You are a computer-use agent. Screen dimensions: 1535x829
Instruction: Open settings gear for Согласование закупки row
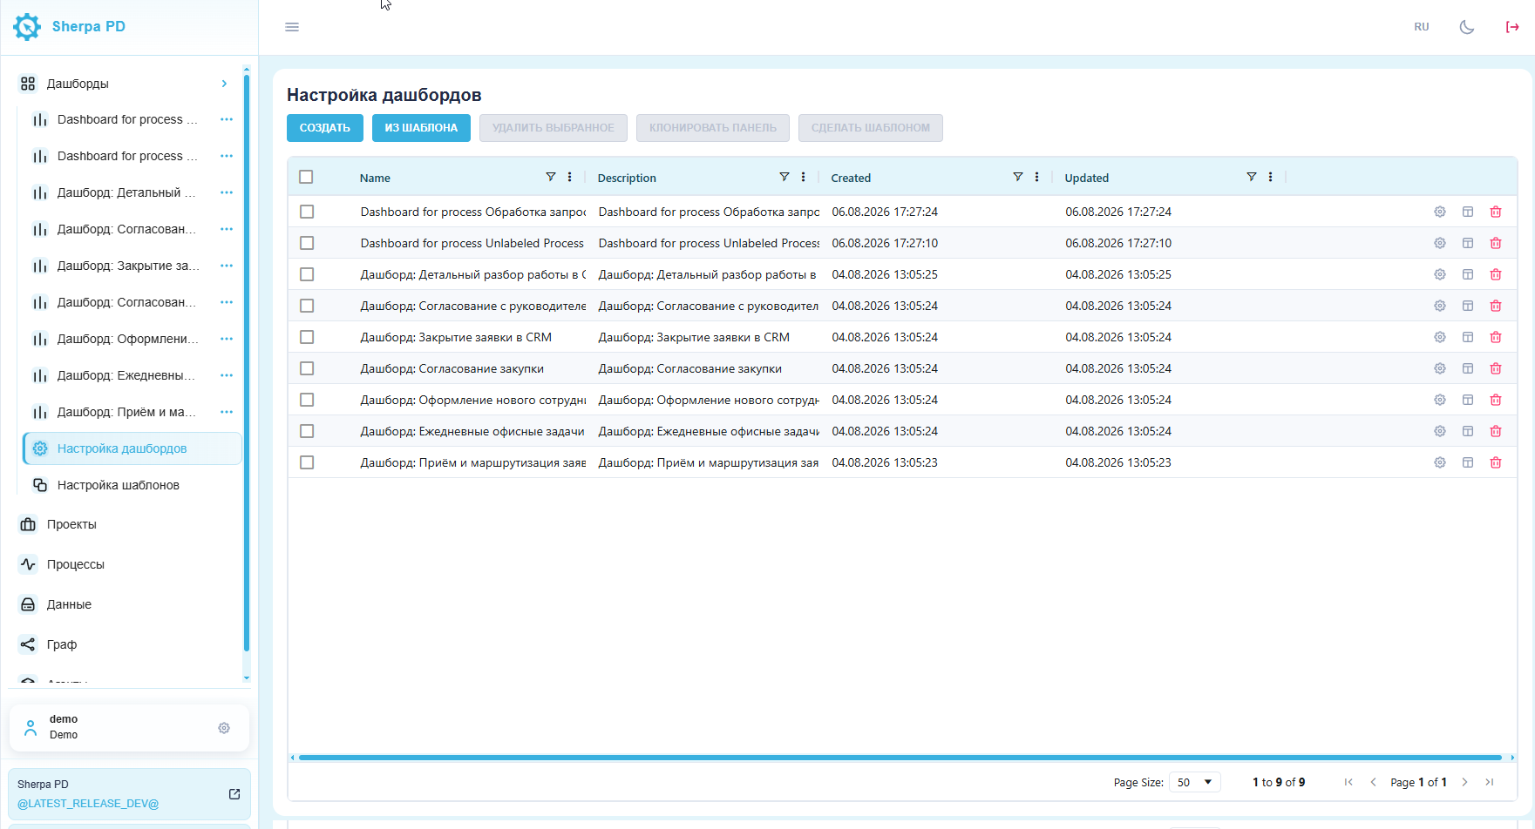coord(1440,368)
